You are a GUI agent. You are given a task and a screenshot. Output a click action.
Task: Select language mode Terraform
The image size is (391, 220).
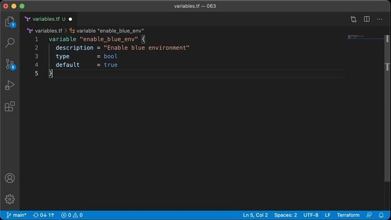click(x=348, y=215)
